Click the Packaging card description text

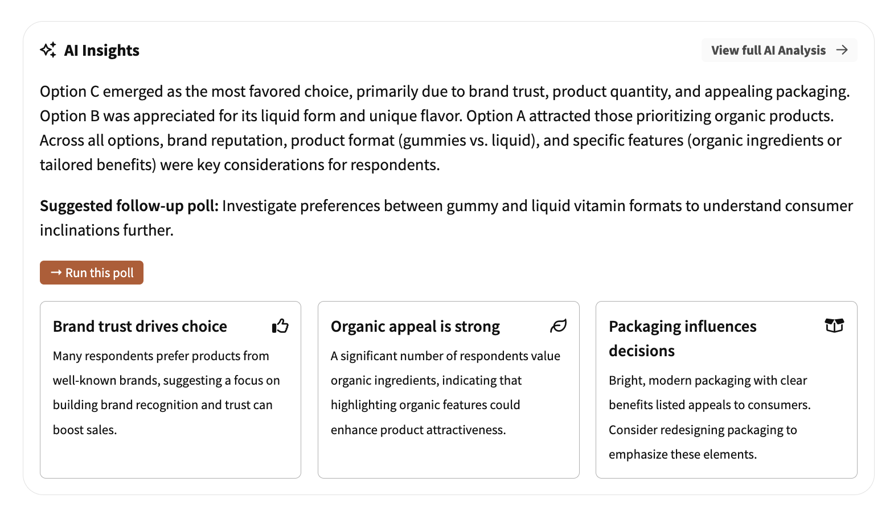point(709,417)
